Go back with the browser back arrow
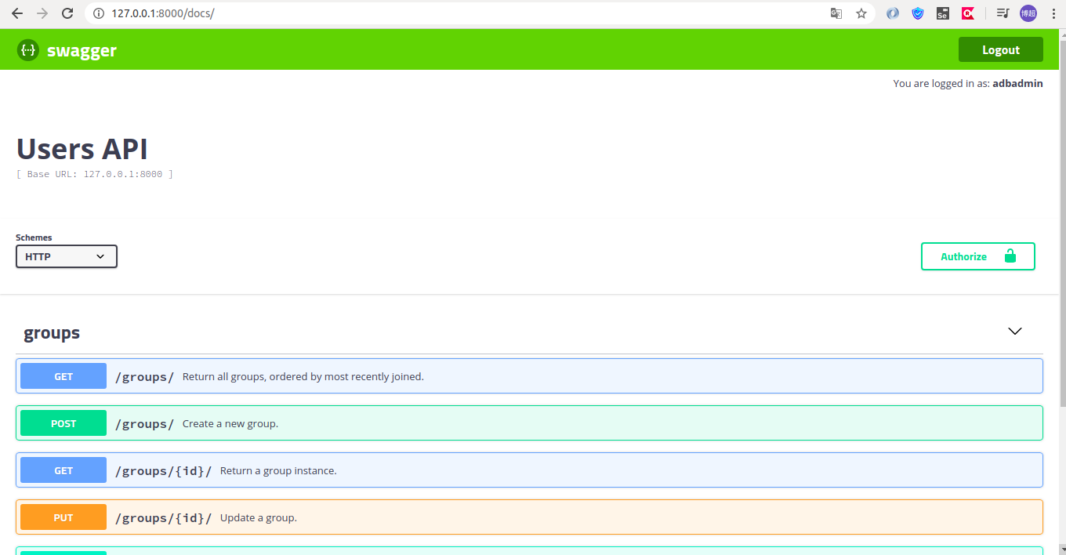 [x=17, y=13]
